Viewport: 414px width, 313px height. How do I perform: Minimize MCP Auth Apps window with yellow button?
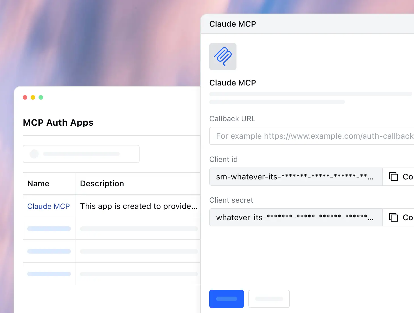pos(33,97)
